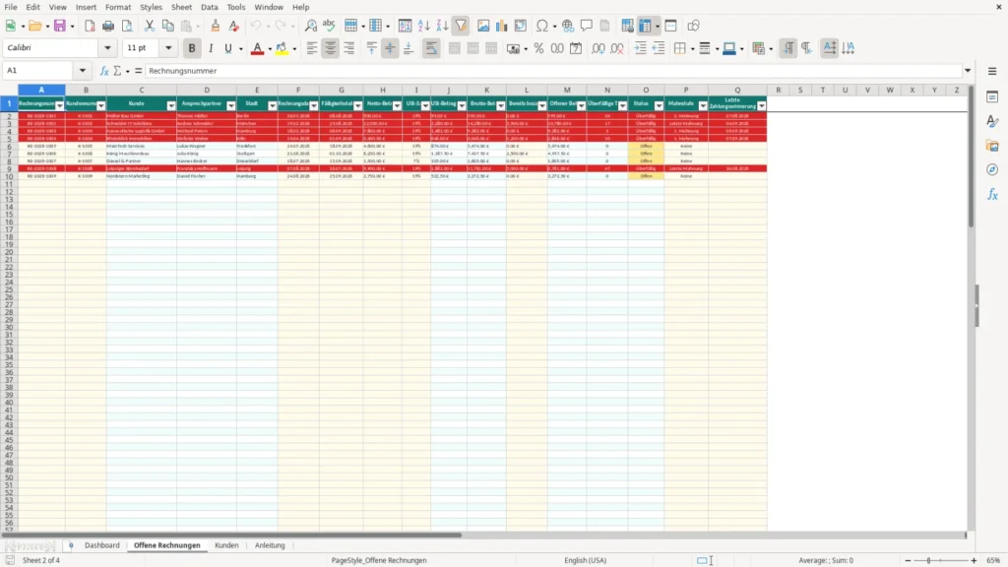Click the Print icon
The height and width of the screenshot is (567, 1008).
108,26
